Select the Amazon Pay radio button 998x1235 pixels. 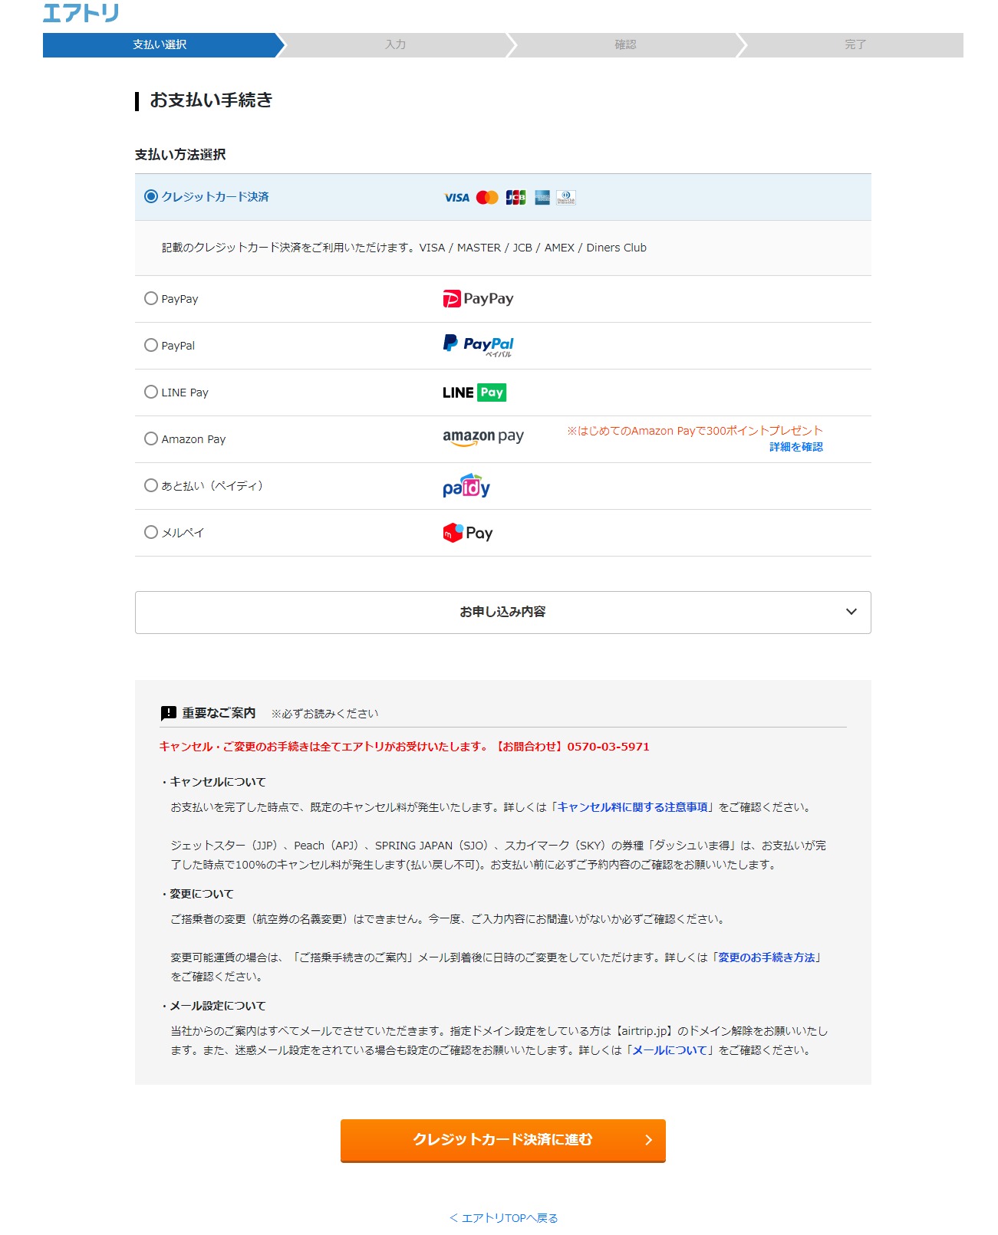(x=151, y=439)
